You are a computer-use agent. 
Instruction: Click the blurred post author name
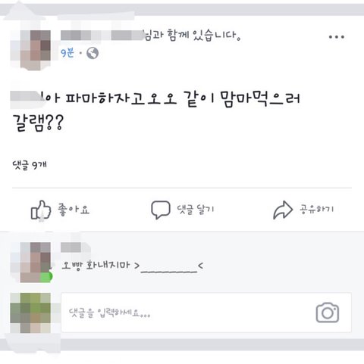coord(102,36)
